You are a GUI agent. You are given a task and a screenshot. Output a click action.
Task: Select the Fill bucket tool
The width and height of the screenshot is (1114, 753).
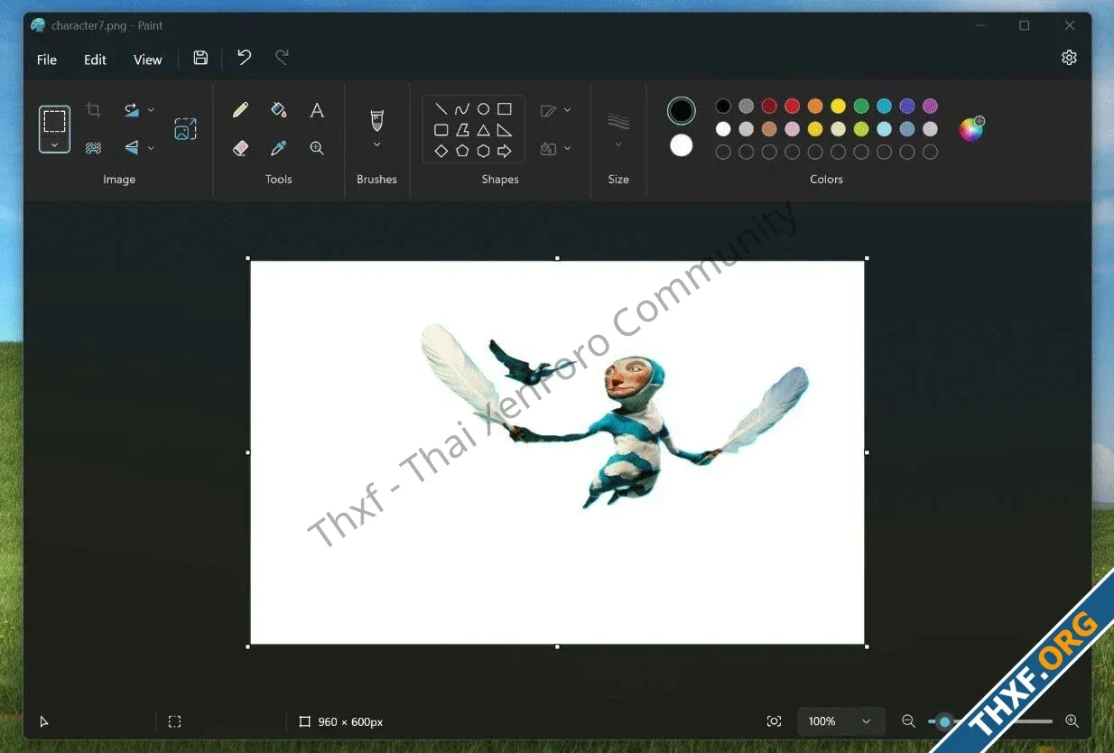point(278,110)
